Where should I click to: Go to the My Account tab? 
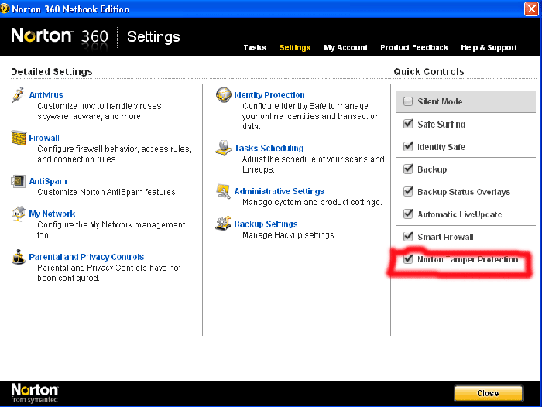click(x=345, y=48)
